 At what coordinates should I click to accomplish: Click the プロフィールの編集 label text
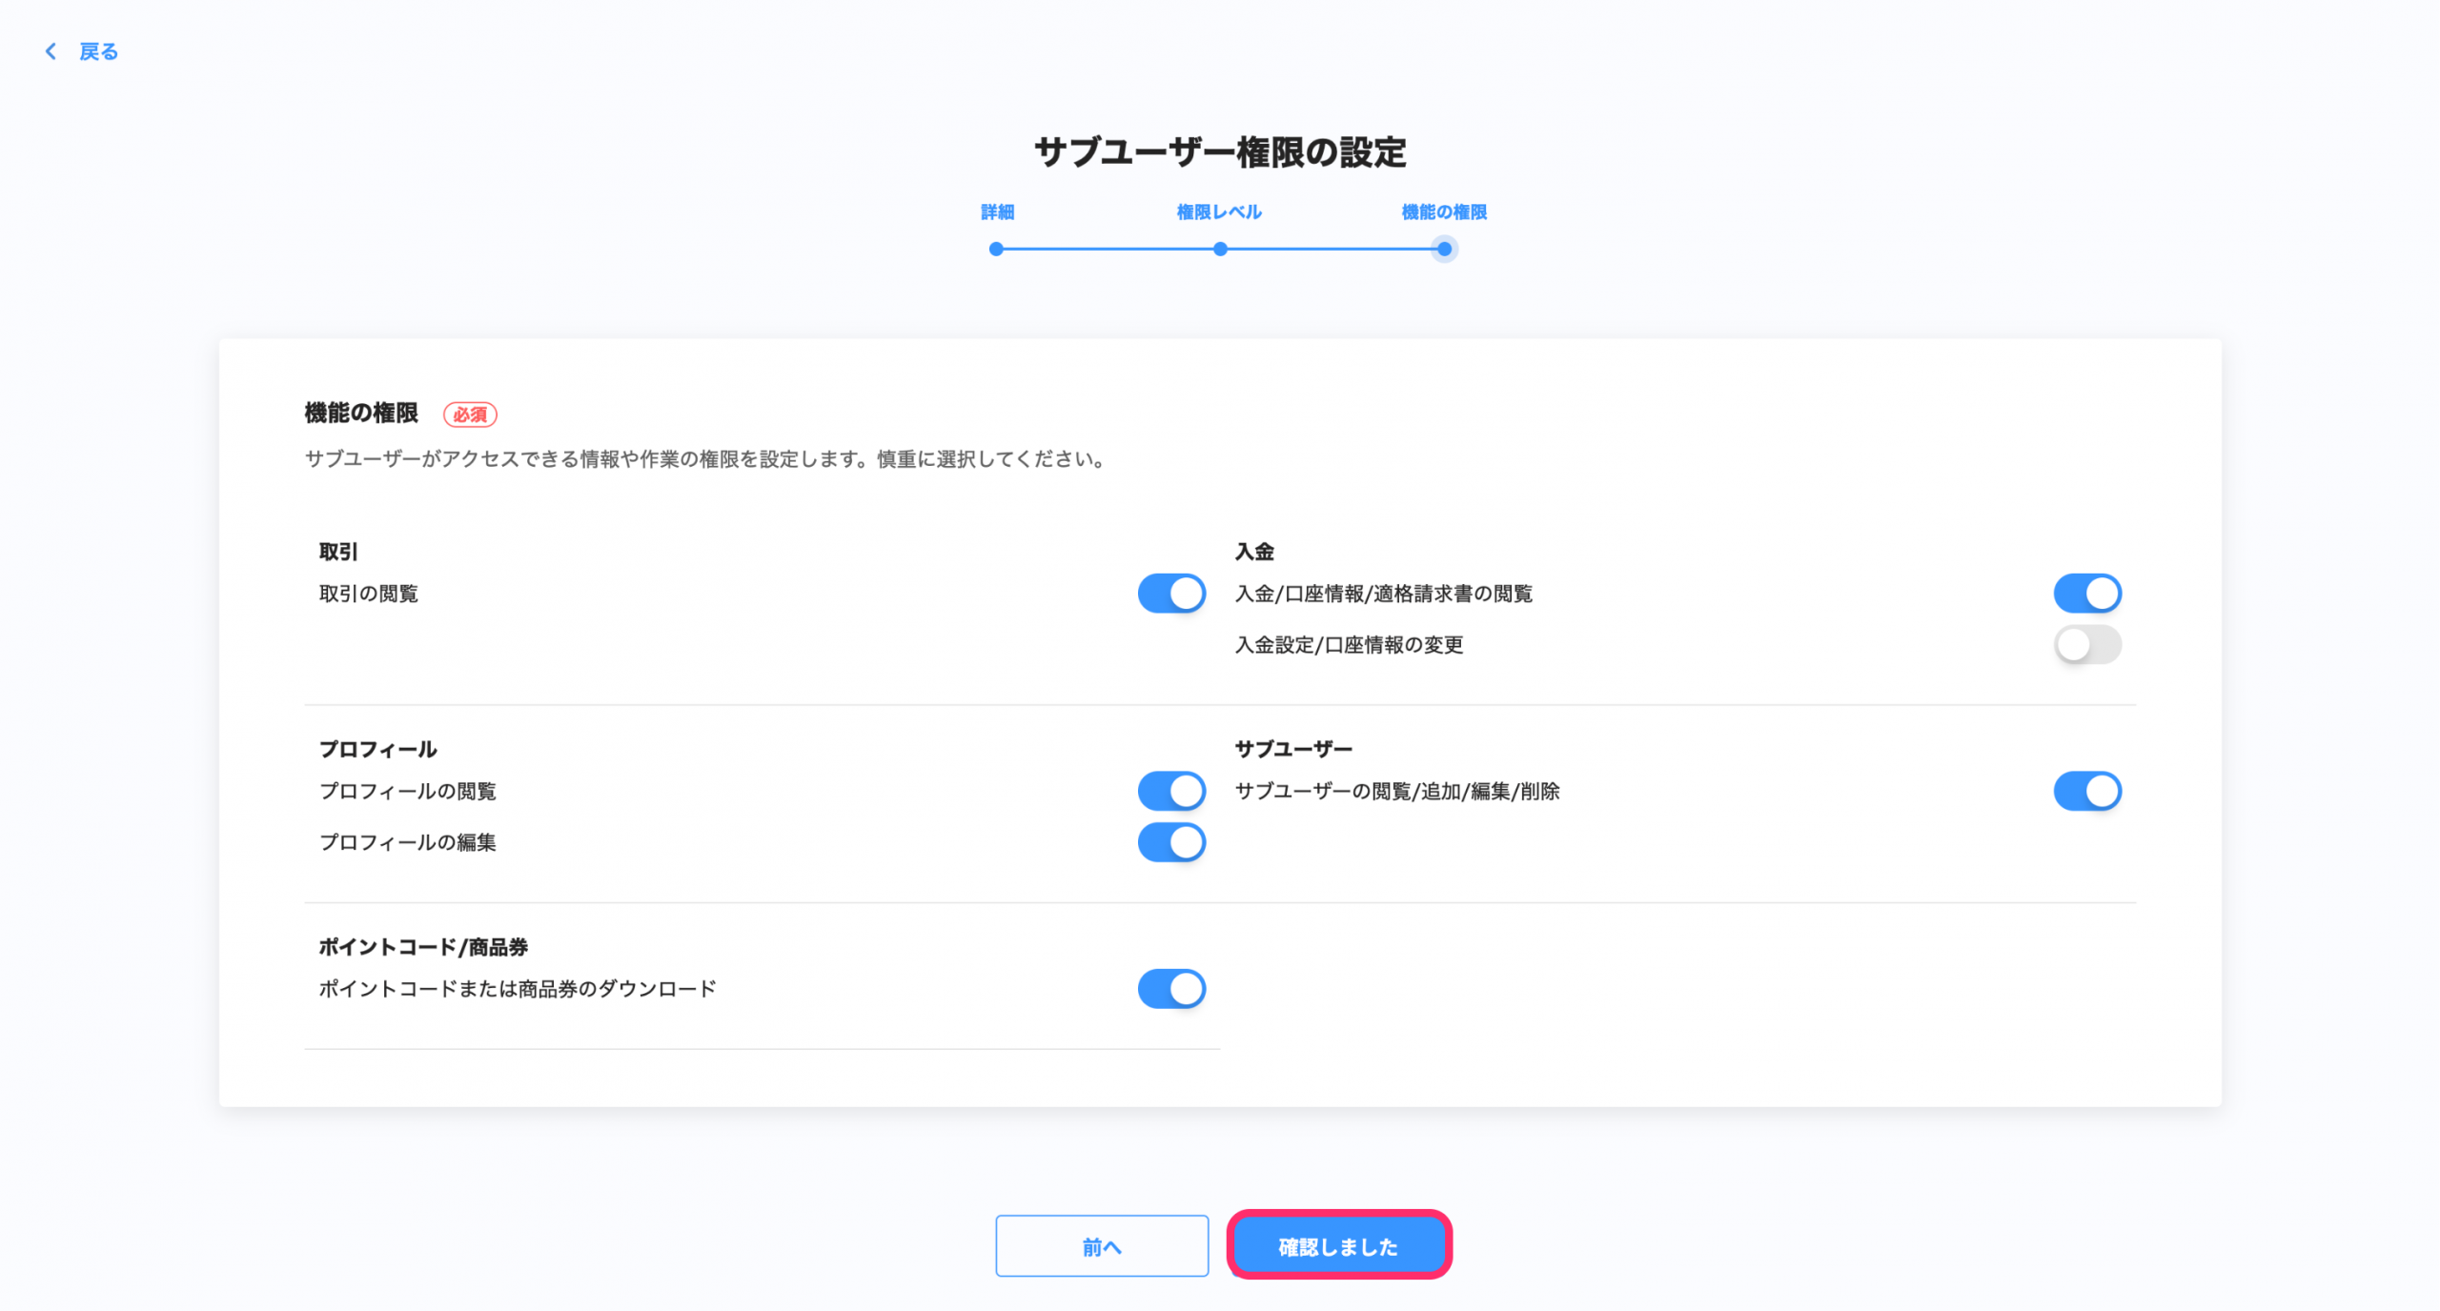pyautogui.click(x=408, y=842)
